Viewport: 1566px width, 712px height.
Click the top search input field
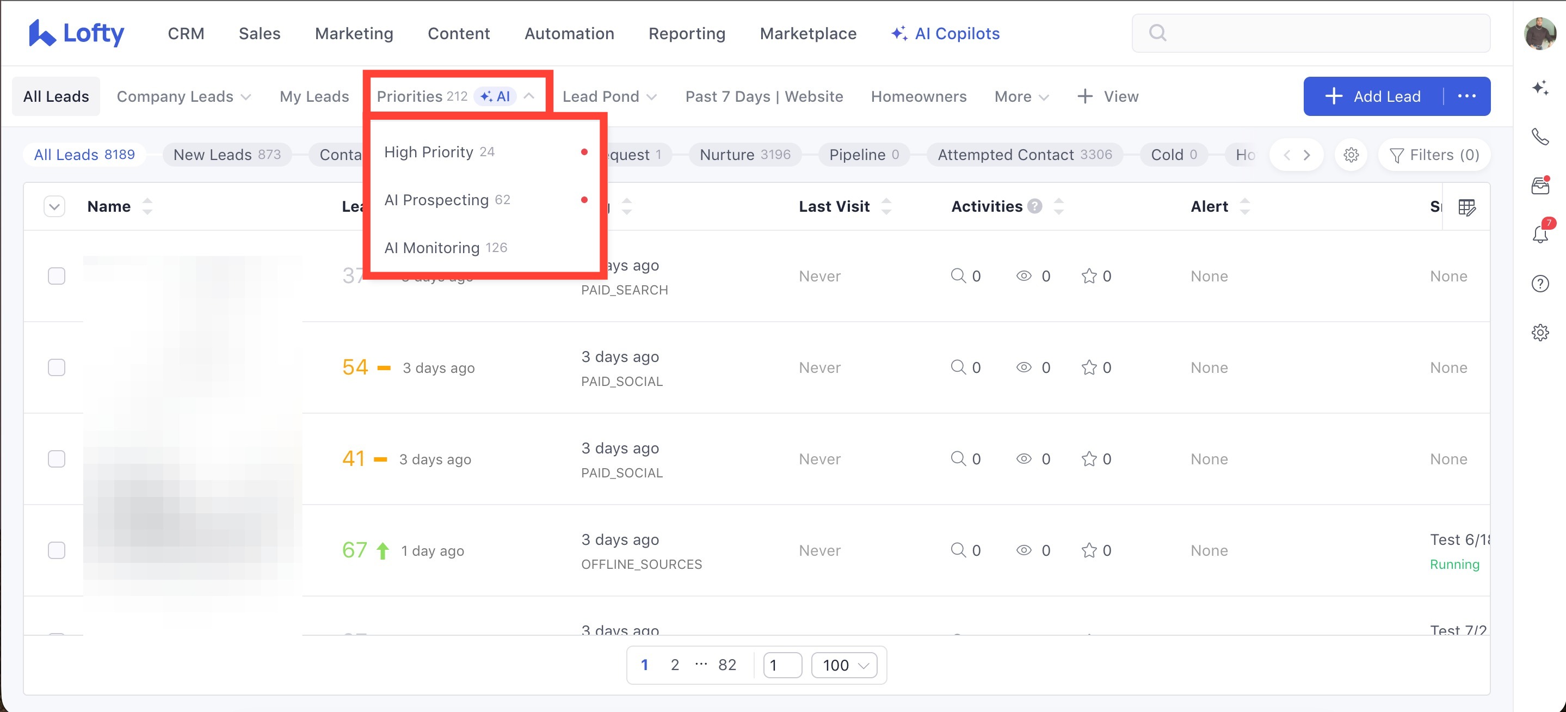(x=1311, y=33)
